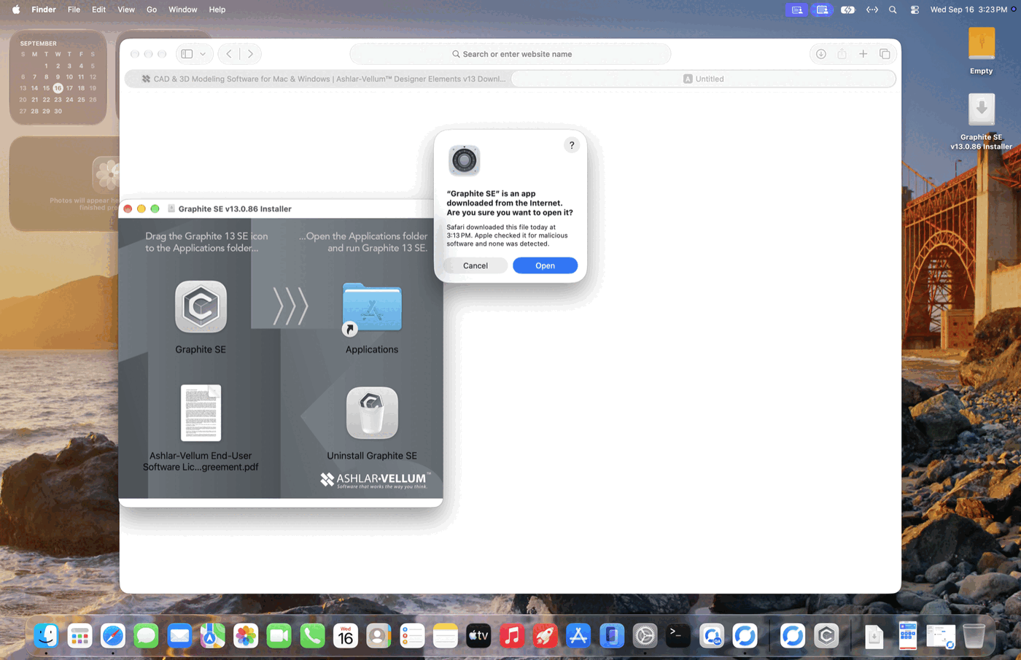Screen dimensions: 1021x660
Task: Click the date and time in the menu bar
Action: click(968, 9)
